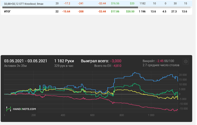
Task: Click the -208 value in the ИТОГ row
Action: [x=81, y=12]
